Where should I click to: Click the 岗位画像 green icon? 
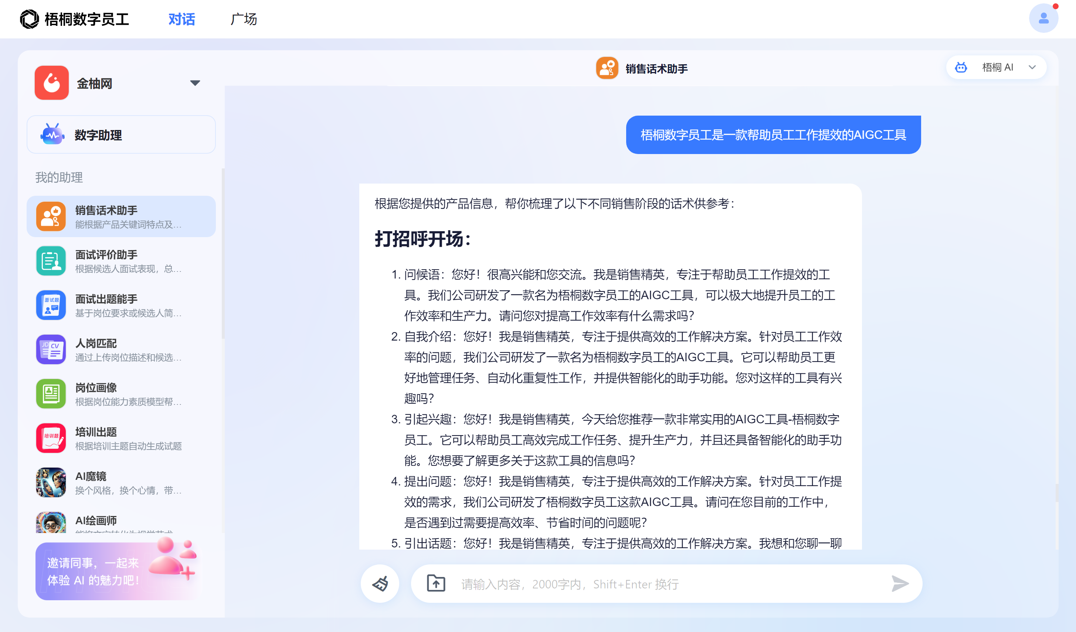click(51, 394)
